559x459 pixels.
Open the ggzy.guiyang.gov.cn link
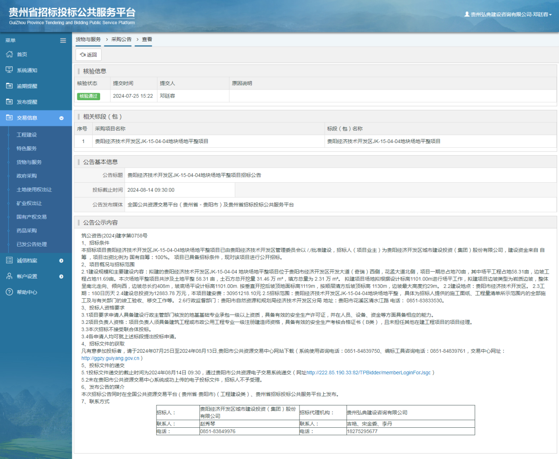(110, 358)
